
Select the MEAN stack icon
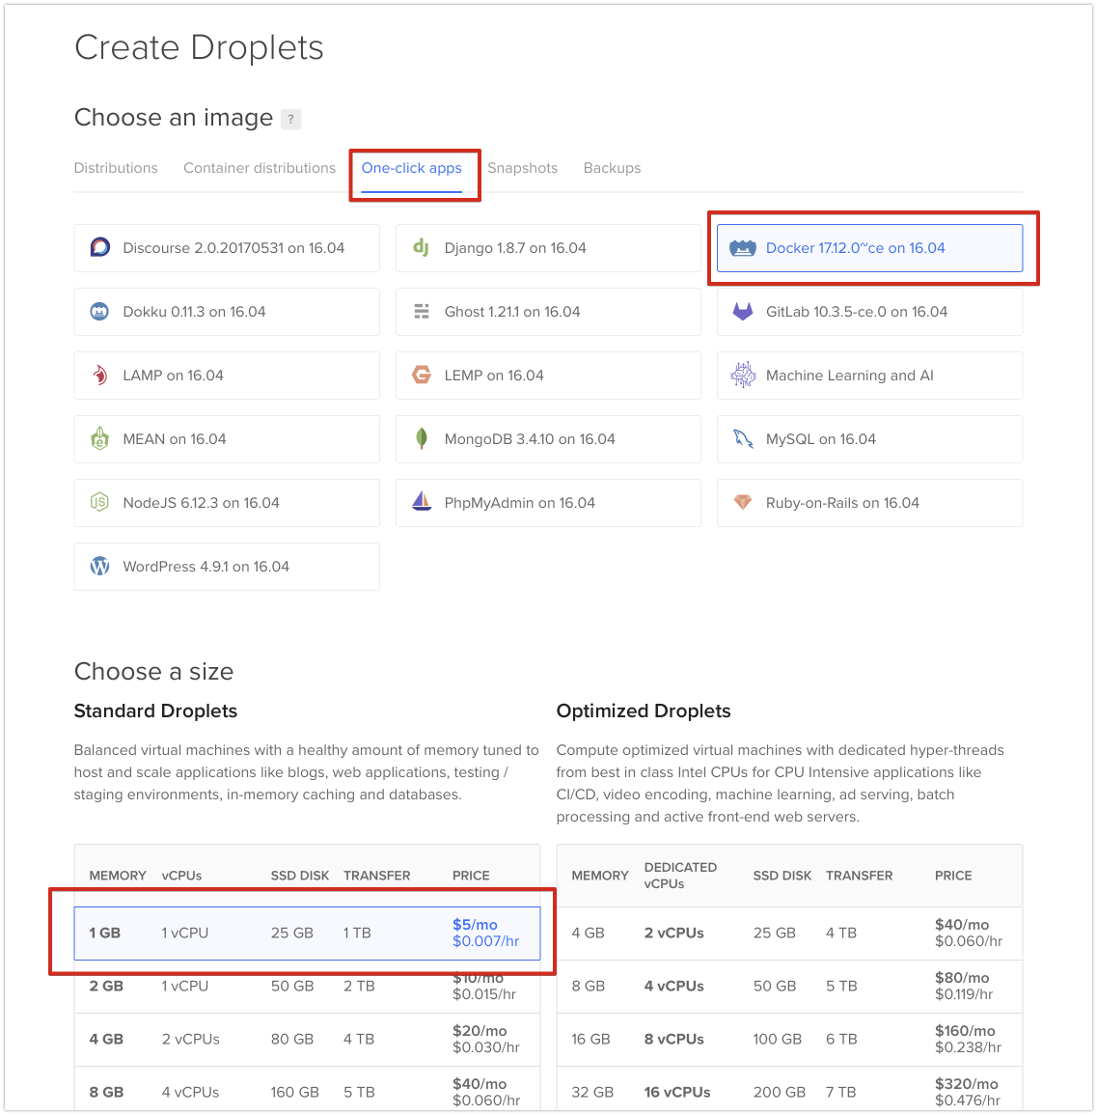[x=100, y=438]
